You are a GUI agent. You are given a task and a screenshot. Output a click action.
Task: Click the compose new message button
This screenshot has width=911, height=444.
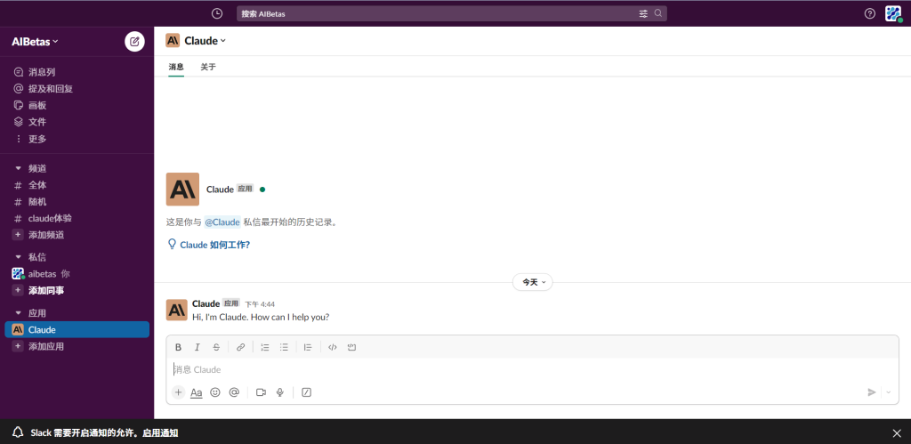click(135, 41)
